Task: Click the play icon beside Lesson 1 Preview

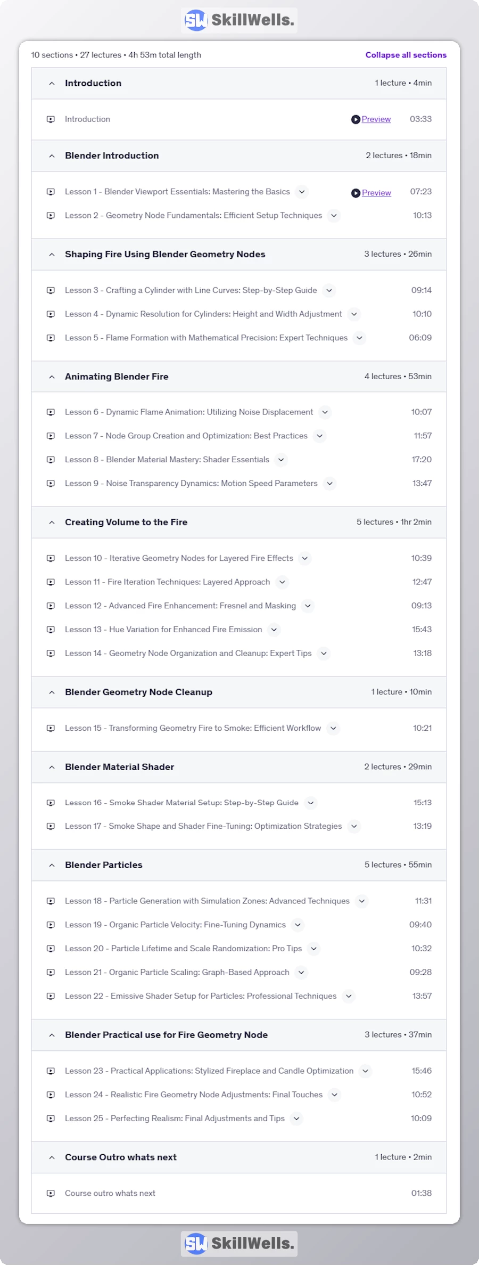Action: (x=356, y=193)
